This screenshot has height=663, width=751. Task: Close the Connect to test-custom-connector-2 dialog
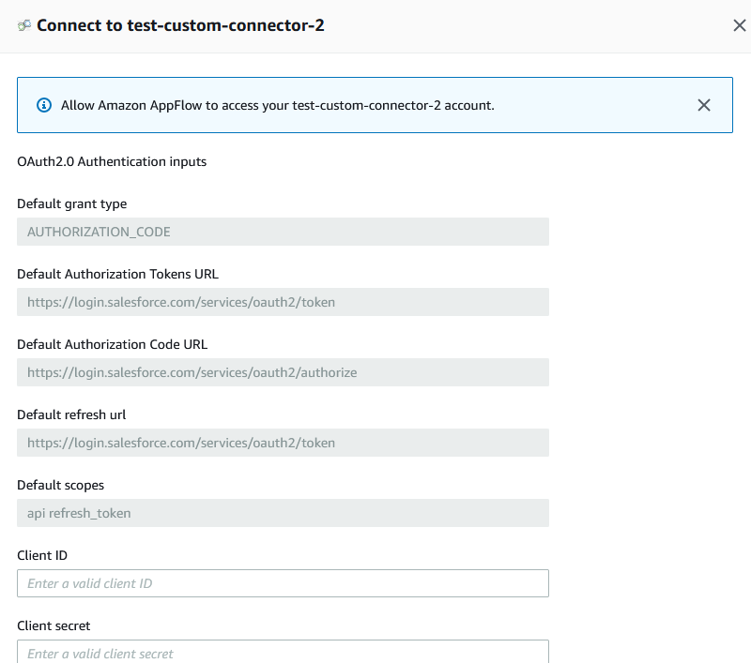coord(740,25)
